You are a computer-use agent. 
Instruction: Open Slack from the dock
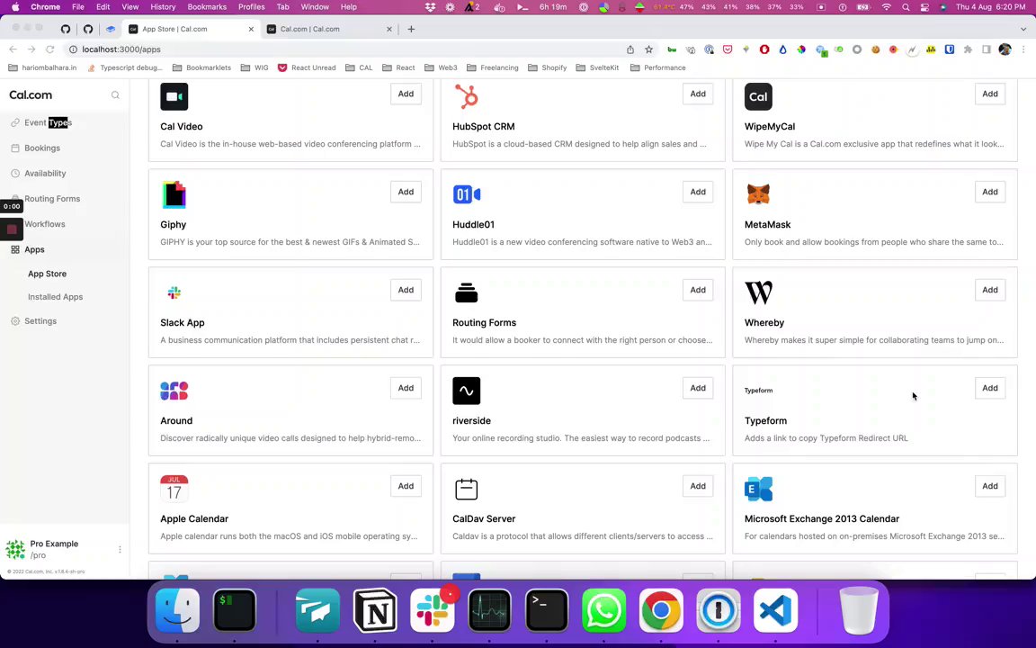tap(432, 610)
